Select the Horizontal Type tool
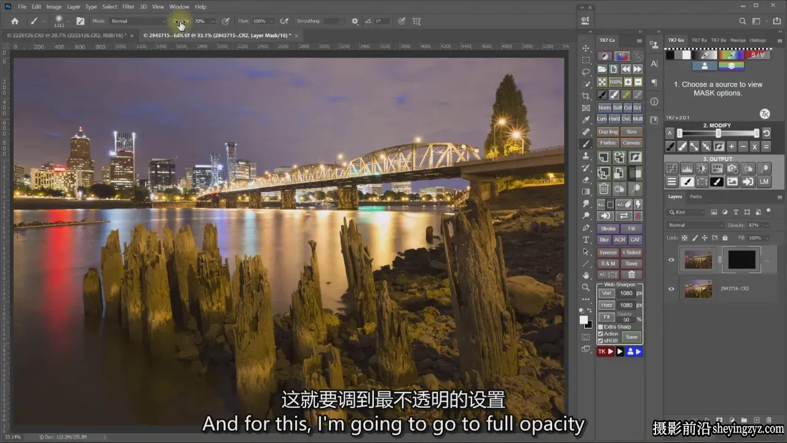 tap(586, 239)
